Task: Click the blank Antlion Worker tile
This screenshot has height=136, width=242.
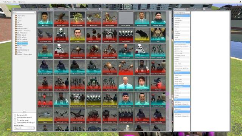Action: [126, 19]
